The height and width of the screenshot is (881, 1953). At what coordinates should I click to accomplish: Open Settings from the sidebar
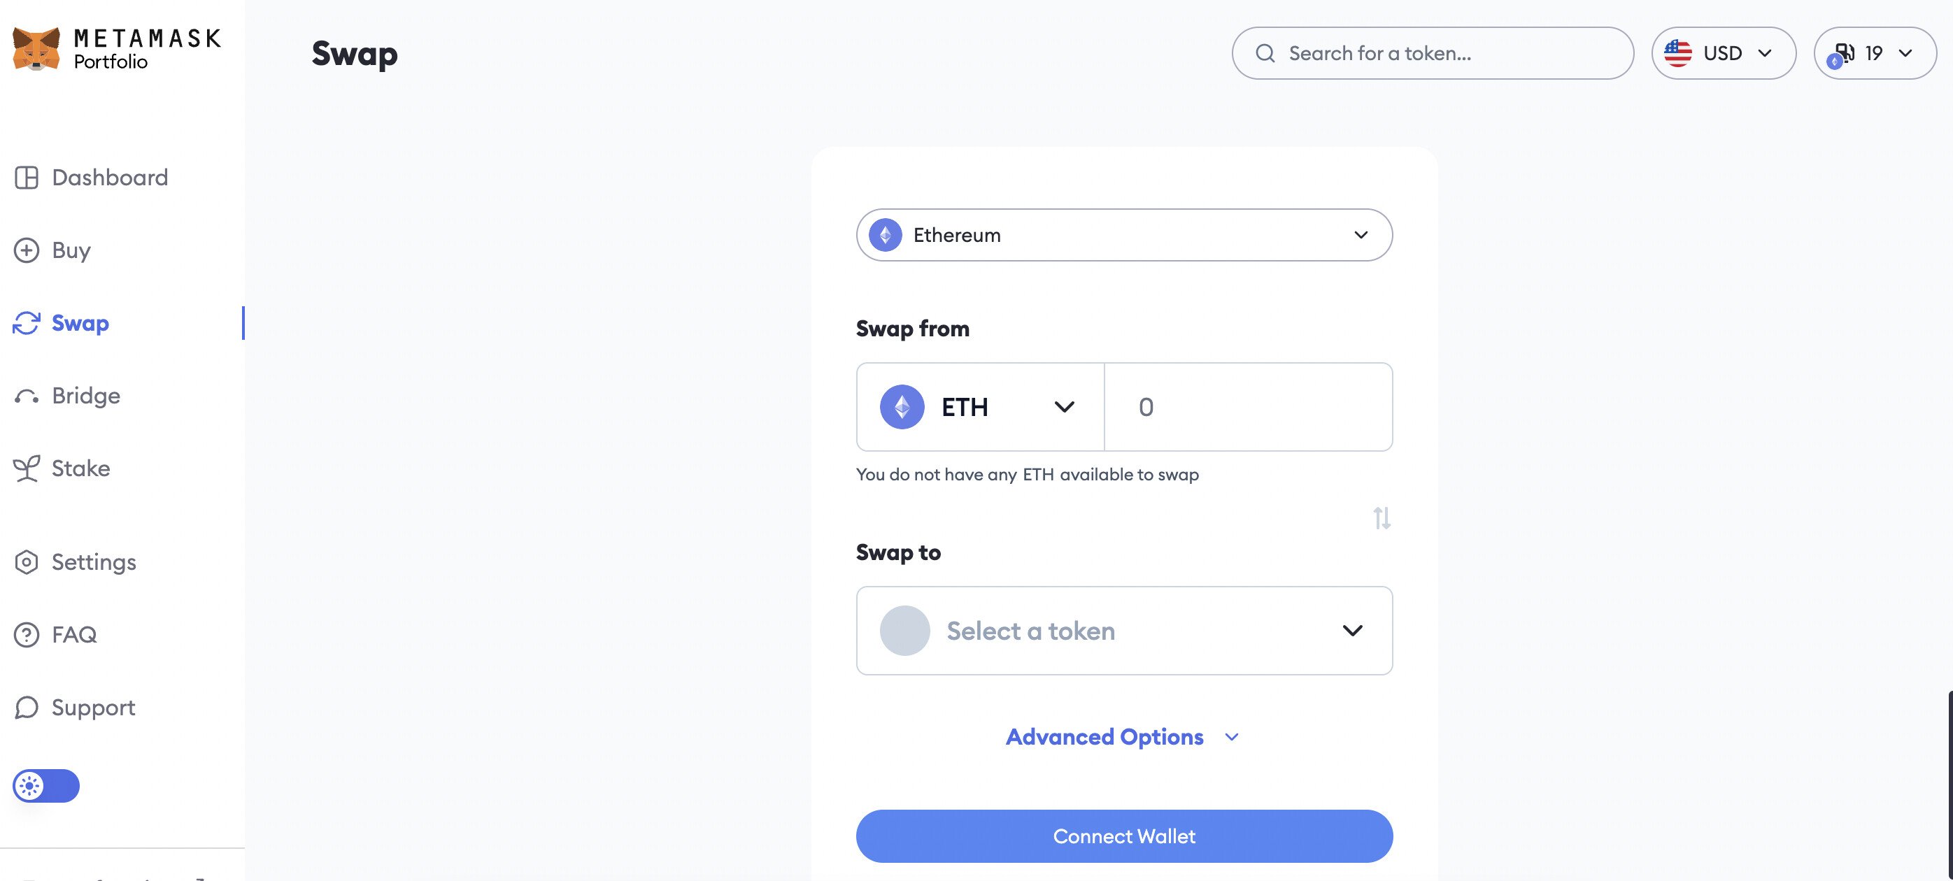(x=93, y=562)
